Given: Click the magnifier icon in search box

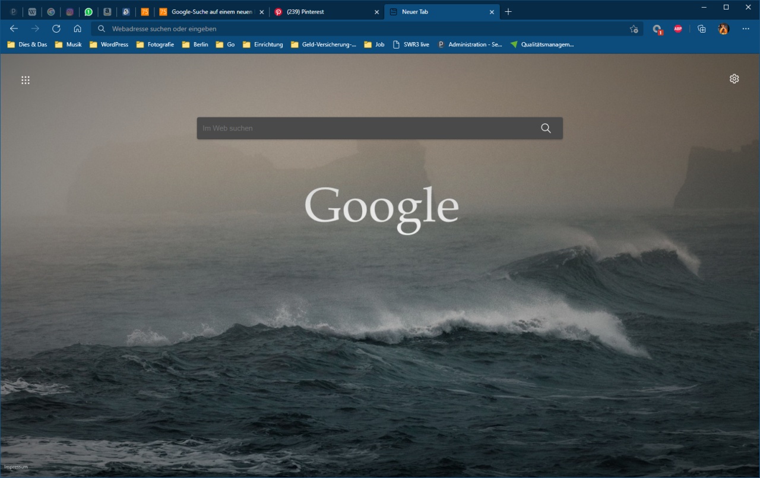Looking at the screenshot, I should click(x=546, y=128).
